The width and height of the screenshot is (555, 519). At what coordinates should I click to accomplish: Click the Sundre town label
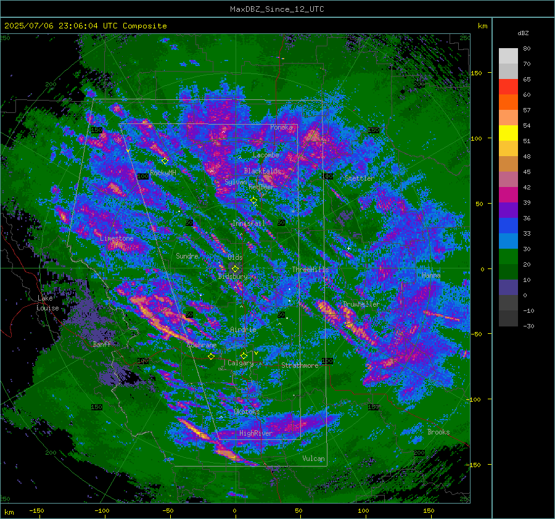[187, 256]
